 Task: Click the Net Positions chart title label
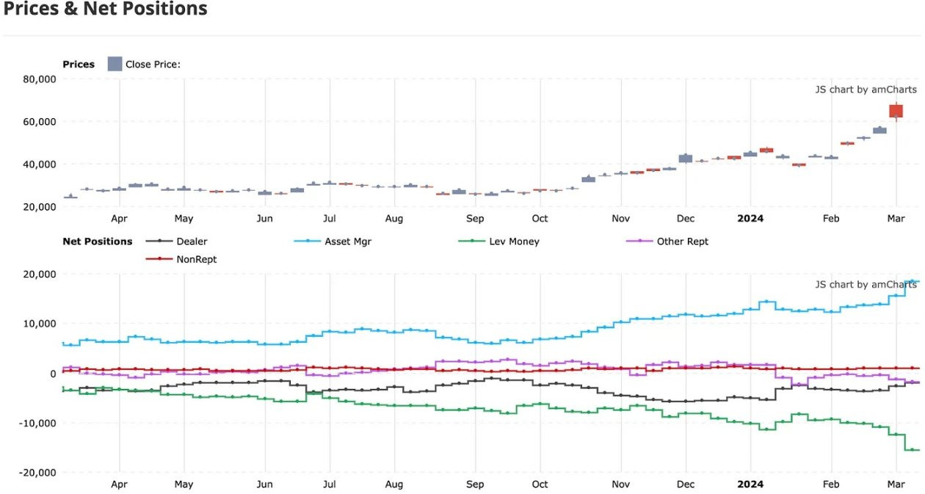(x=98, y=241)
